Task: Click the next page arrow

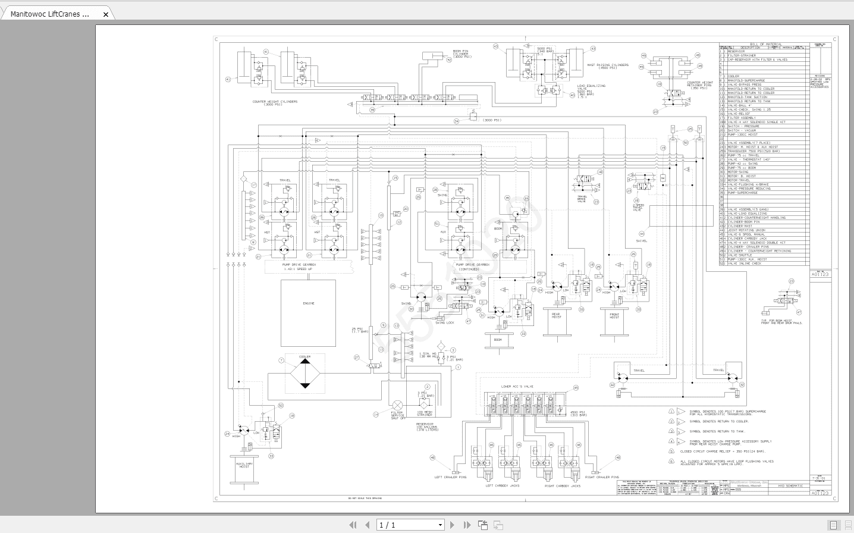Action: pyautogui.click(x=451, y=525)
